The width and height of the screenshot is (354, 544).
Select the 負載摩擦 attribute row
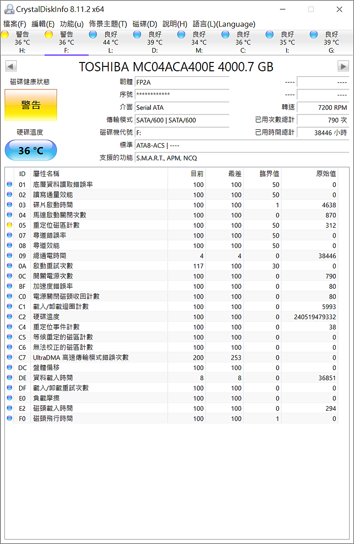click(172, 398)
